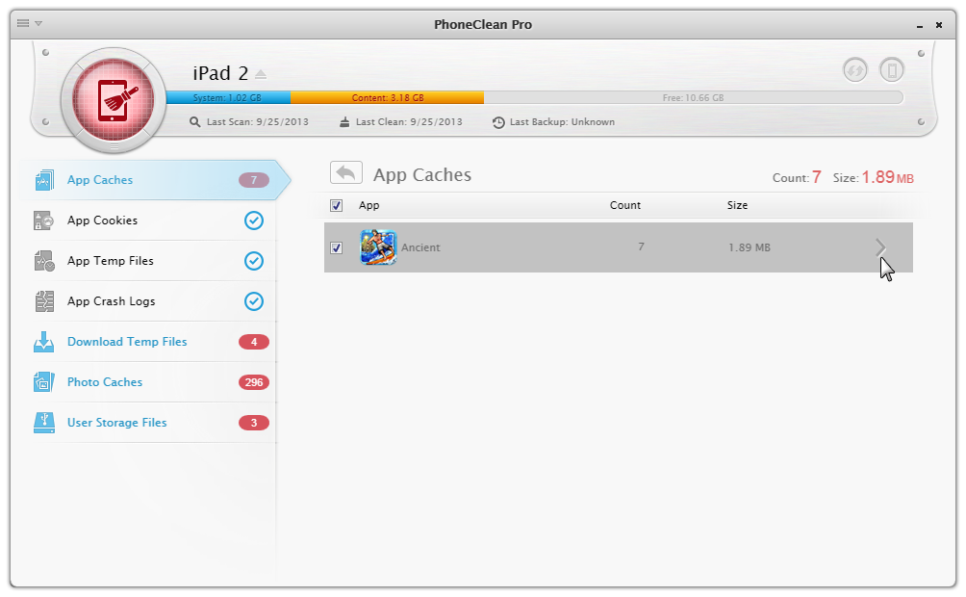This screenshot has width=966, height=597.
Task: Toggle the select-all checkbox in App header
Action: pos(336,205)
